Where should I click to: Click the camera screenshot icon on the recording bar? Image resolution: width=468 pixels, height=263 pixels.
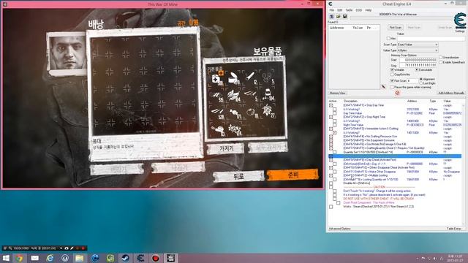[x=67, y=248]
